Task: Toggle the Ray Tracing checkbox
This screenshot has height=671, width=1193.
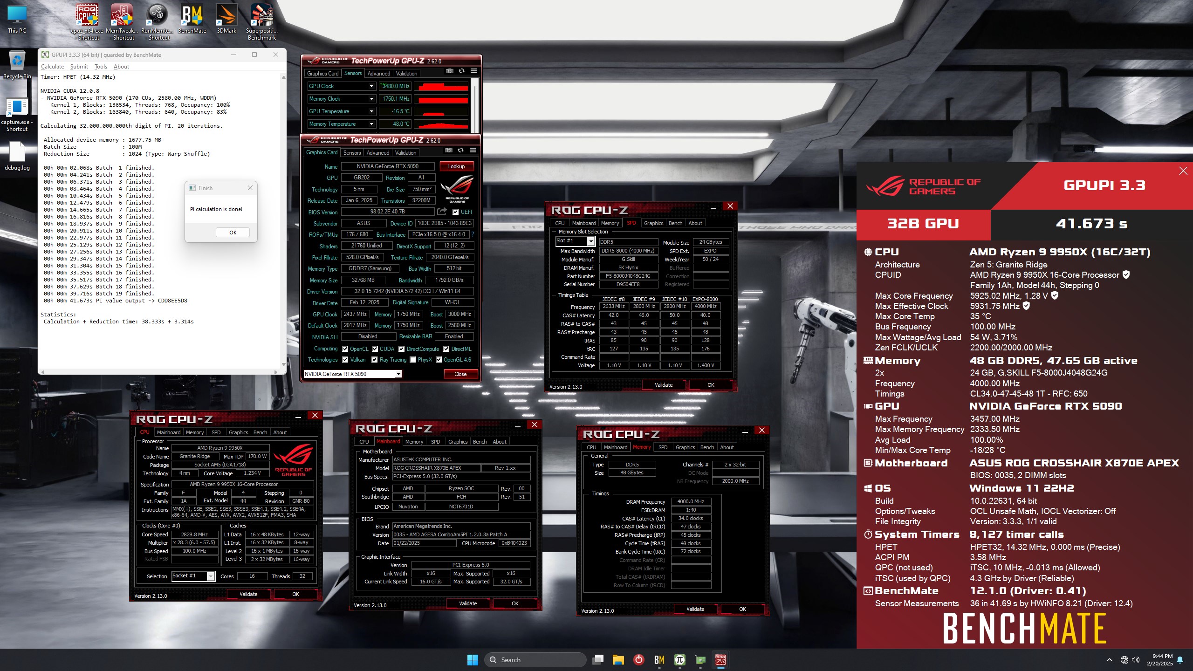Action: [374, 359]
